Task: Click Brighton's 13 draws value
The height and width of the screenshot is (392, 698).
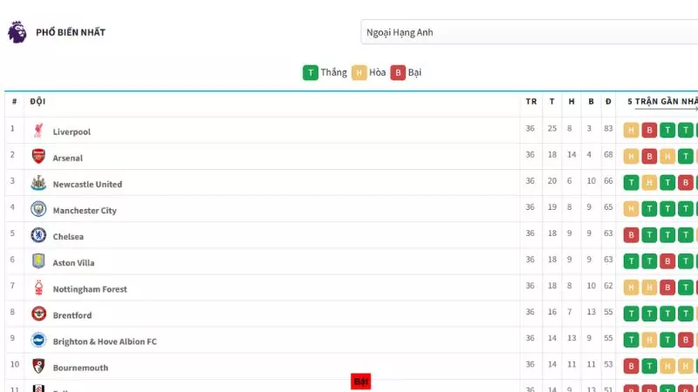Action: (571, 338)
